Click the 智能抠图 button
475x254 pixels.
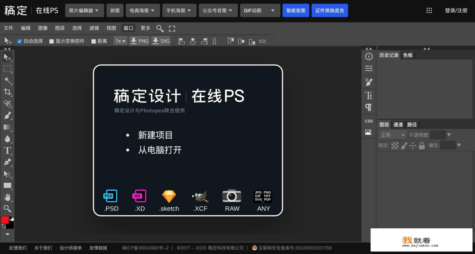(296, 10)
